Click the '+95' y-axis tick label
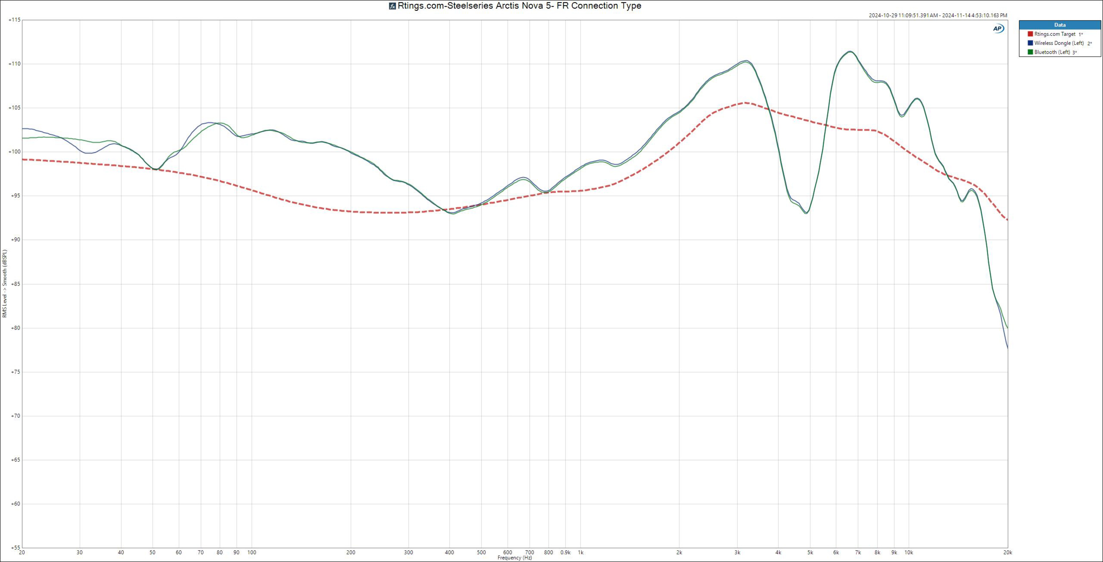The height and width of the screenshot is (562, 1103). [16, 196]
